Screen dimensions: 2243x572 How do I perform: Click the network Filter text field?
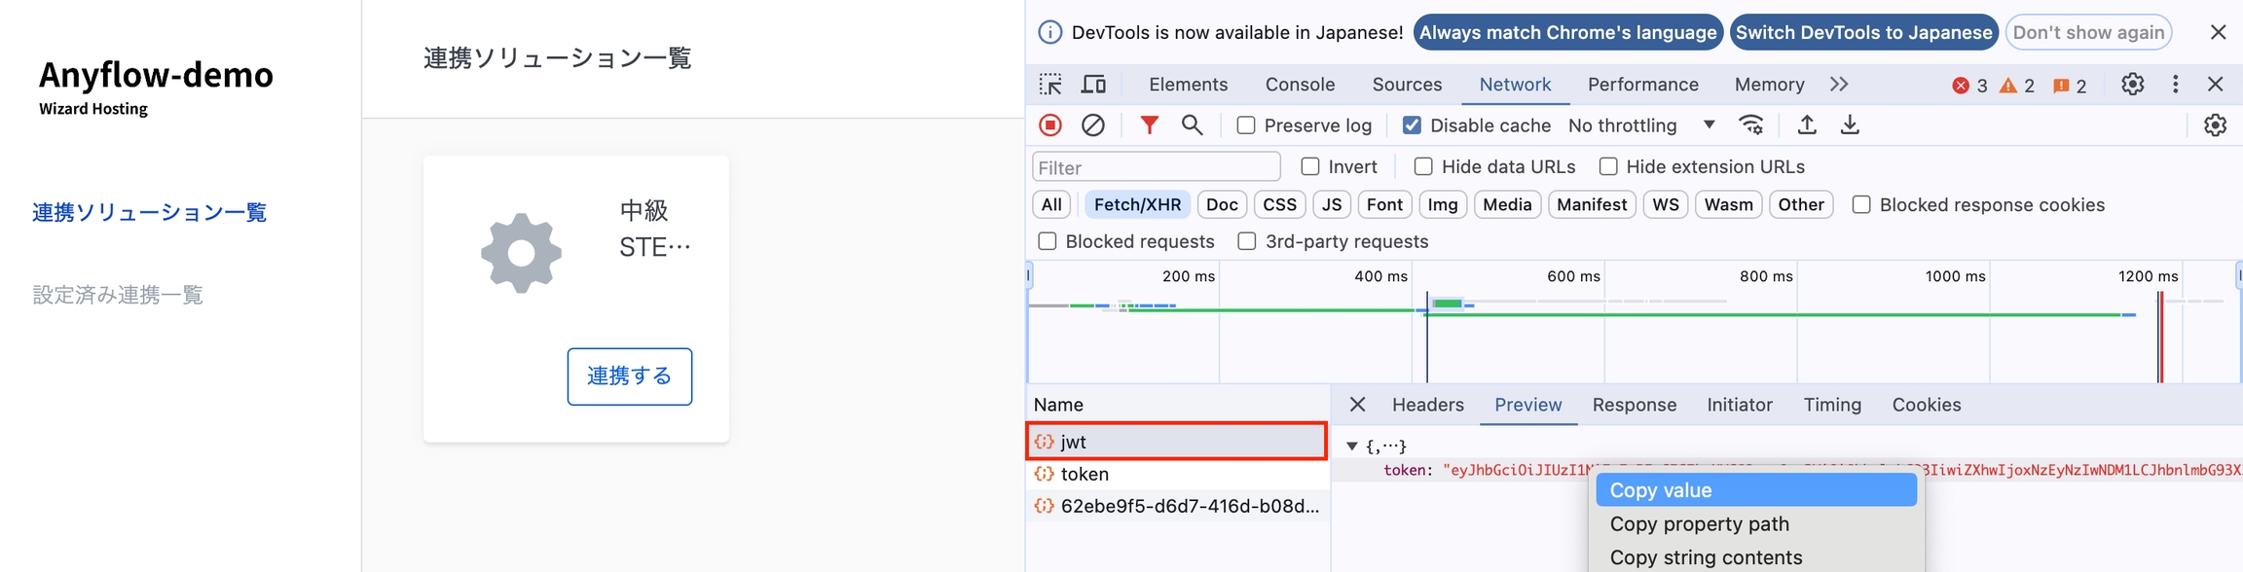(x=1156, y=167)
